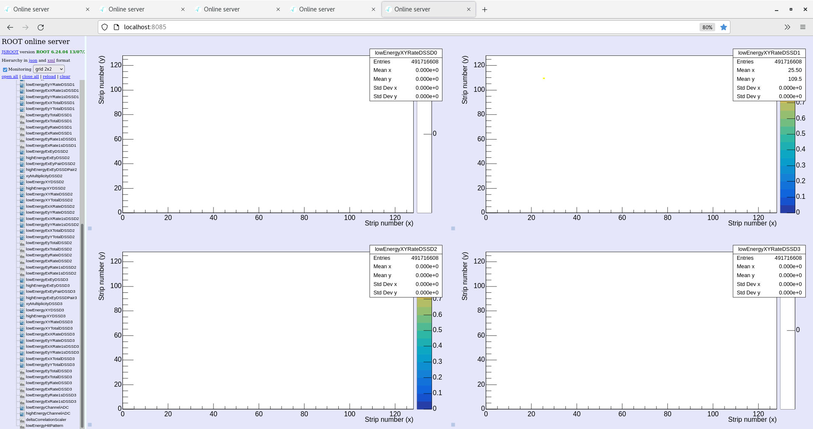Image resolution: width=813 pixels, height=429 pixels.
Task: Toggle the Monitoring checkbox
Action: [x=5, y=69]
